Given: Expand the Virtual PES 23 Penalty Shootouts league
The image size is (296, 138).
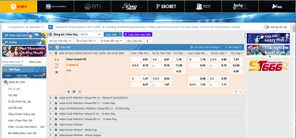Looking at the screenshot, I should pyautogui.click(x=50, y=98).
